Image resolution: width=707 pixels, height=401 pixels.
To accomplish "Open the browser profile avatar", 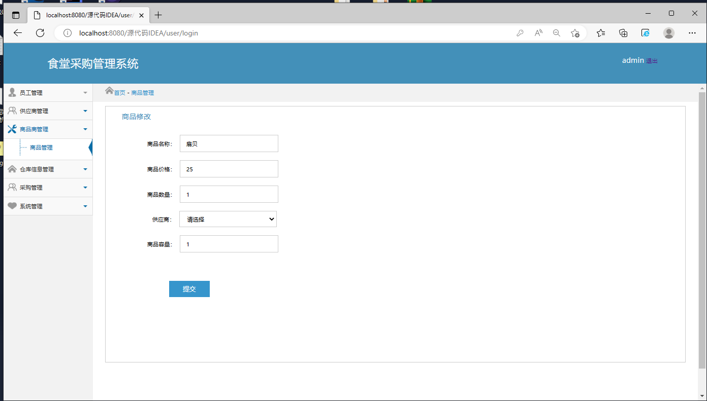I will coord(669,33).
